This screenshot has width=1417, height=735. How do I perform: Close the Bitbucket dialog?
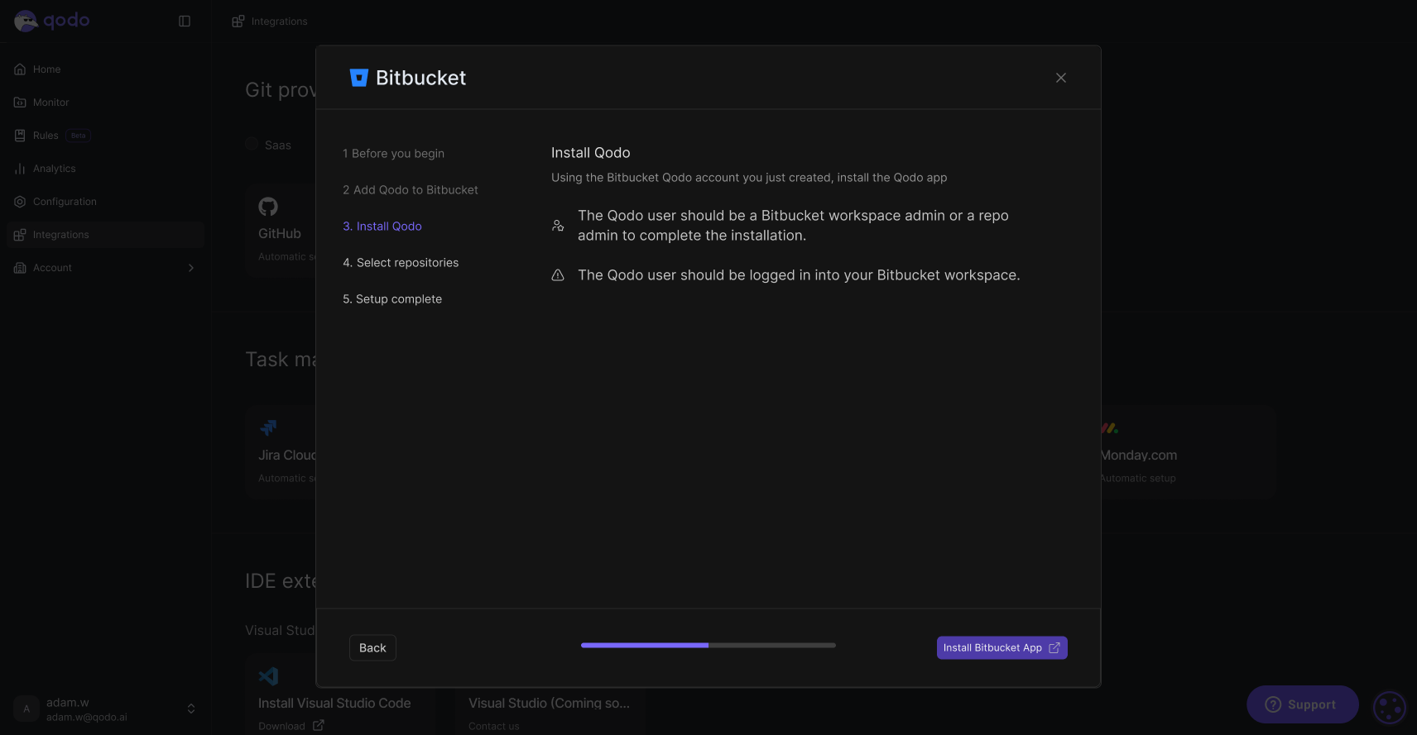1061,78
